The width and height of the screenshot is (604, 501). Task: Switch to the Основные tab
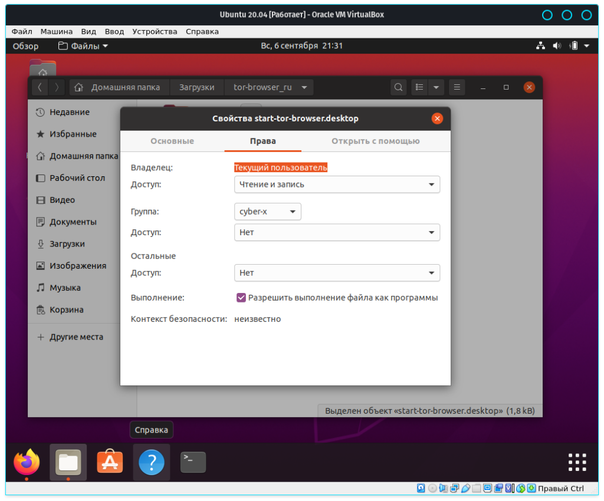coord(172,141)
